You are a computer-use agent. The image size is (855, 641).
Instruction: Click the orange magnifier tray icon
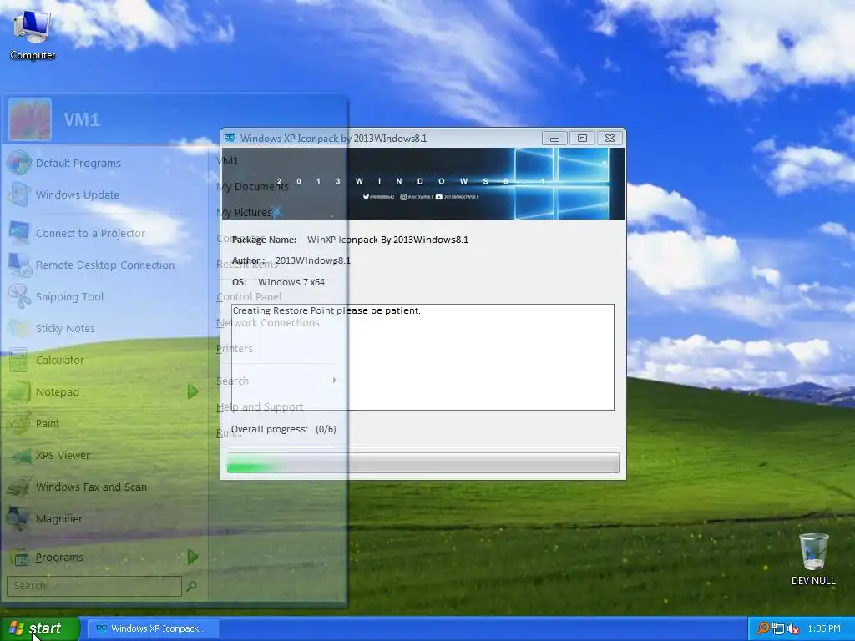point(763,628)
